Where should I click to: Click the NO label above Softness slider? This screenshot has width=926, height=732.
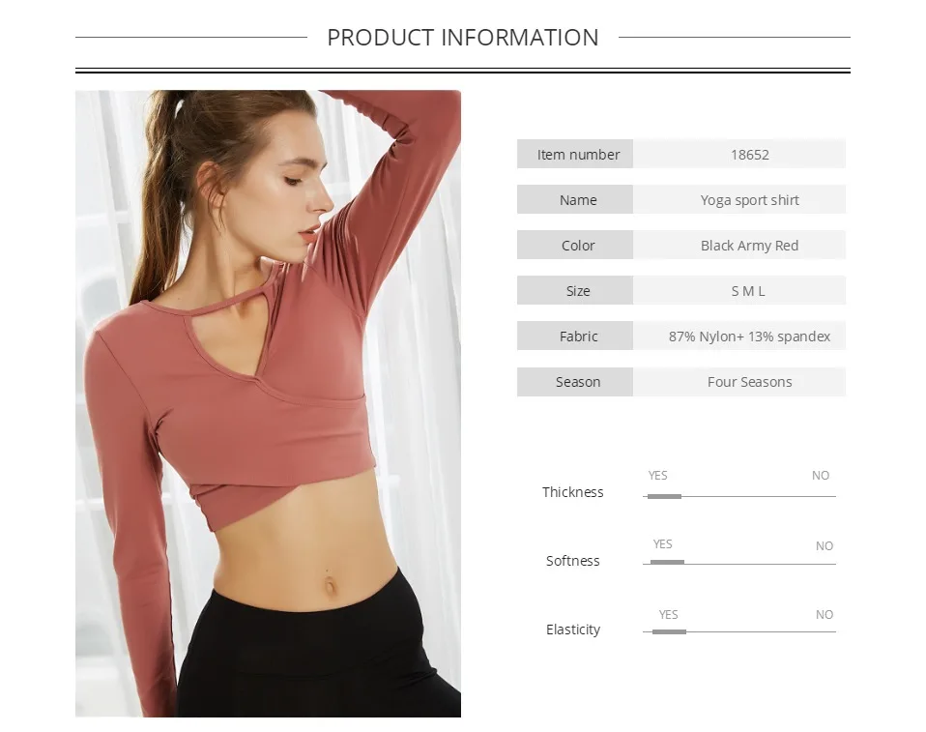click(825, 546)
